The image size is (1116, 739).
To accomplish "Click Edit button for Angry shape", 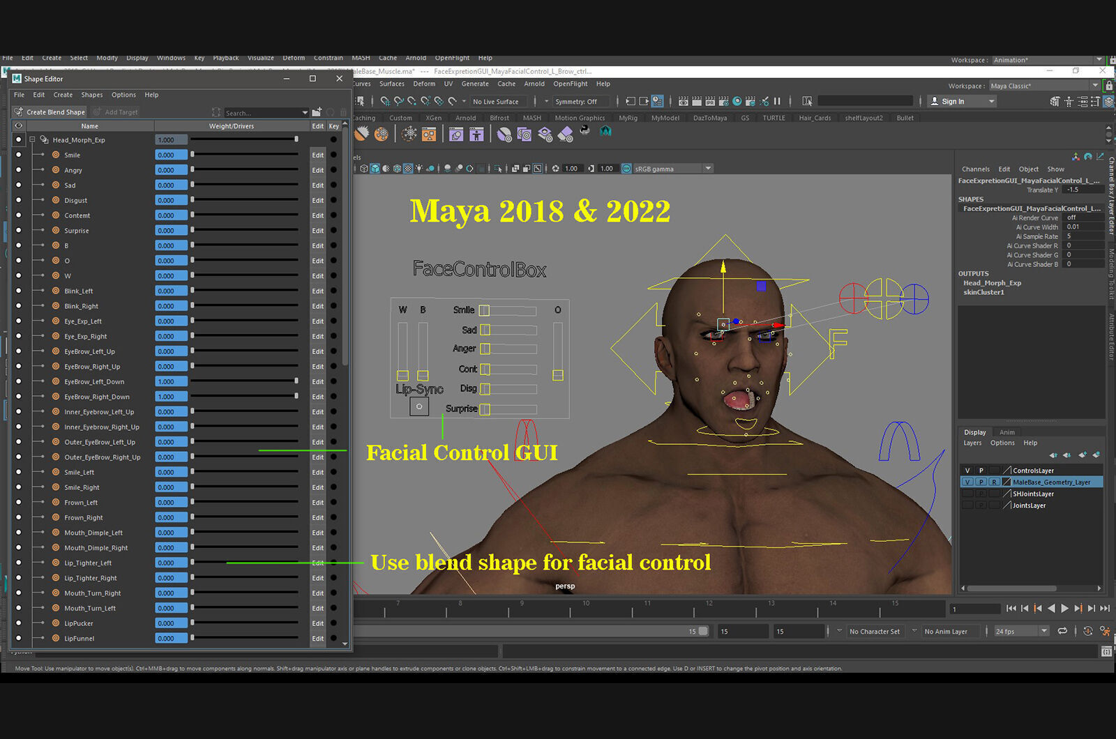I will pyautogui.click(x=318, y=170).
